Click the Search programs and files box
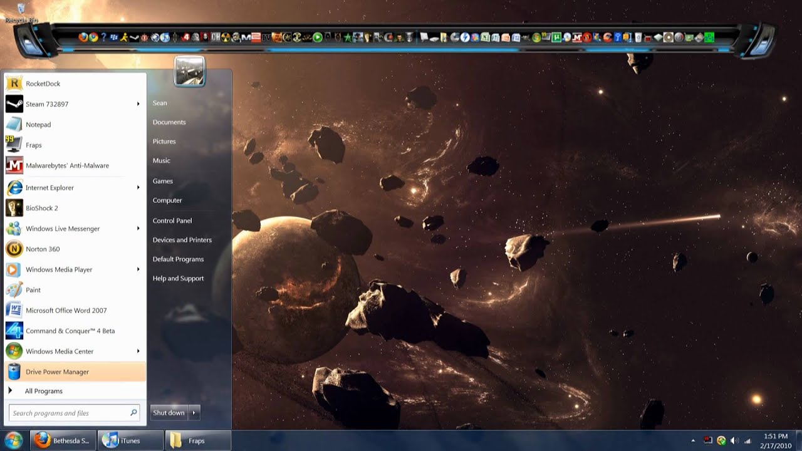 75,413
